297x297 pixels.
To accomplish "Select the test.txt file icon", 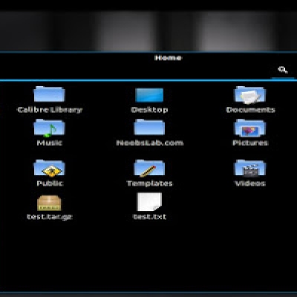I will (x=149, y=202).
